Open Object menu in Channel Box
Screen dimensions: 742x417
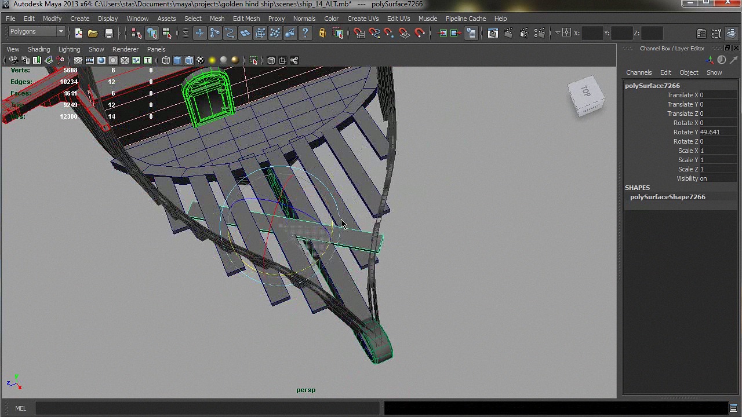point(689,72)
